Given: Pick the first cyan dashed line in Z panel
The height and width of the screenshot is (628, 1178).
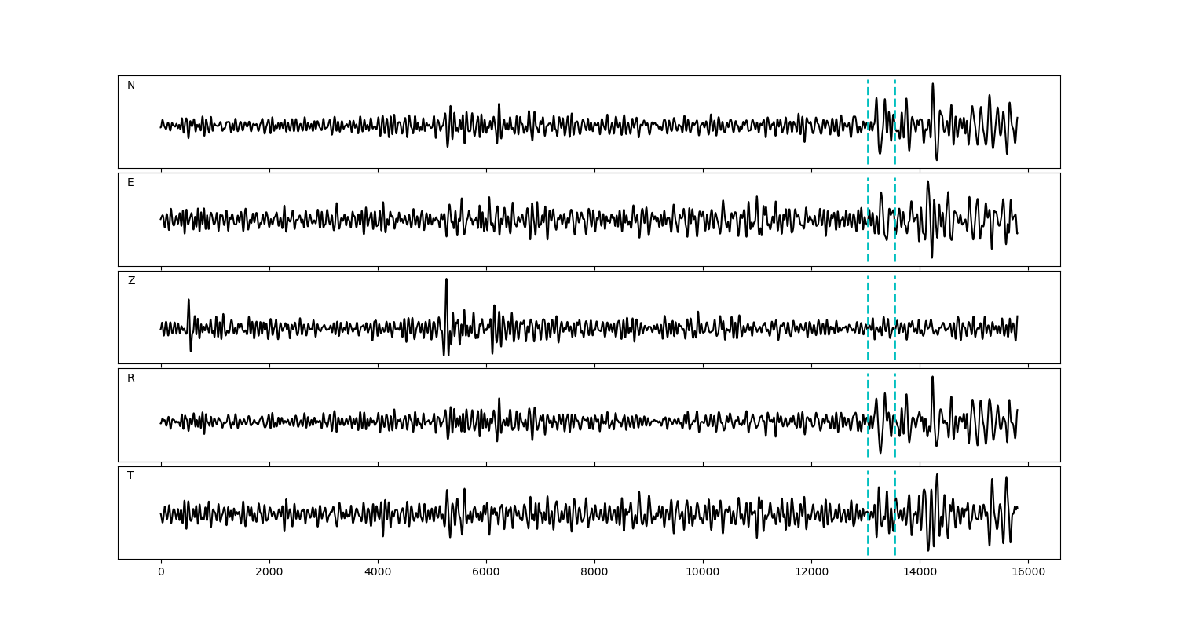Looking at the screenshot, I should (x=868, y=317).
